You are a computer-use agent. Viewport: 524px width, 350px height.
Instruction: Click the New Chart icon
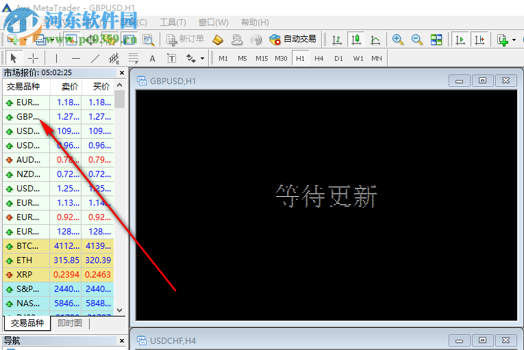pos(13,40)
